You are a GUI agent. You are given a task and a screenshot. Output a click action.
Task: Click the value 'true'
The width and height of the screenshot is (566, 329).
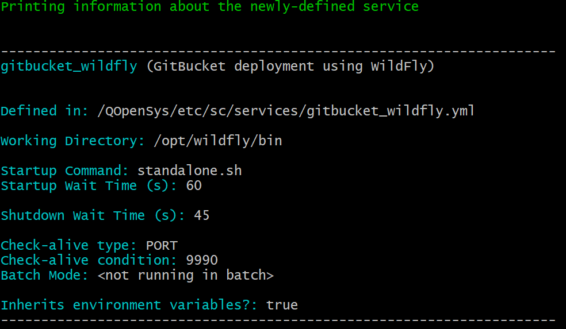pos(282,305)
